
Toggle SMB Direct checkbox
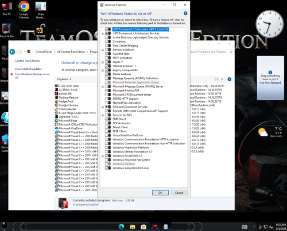click(x=107, y=119)
